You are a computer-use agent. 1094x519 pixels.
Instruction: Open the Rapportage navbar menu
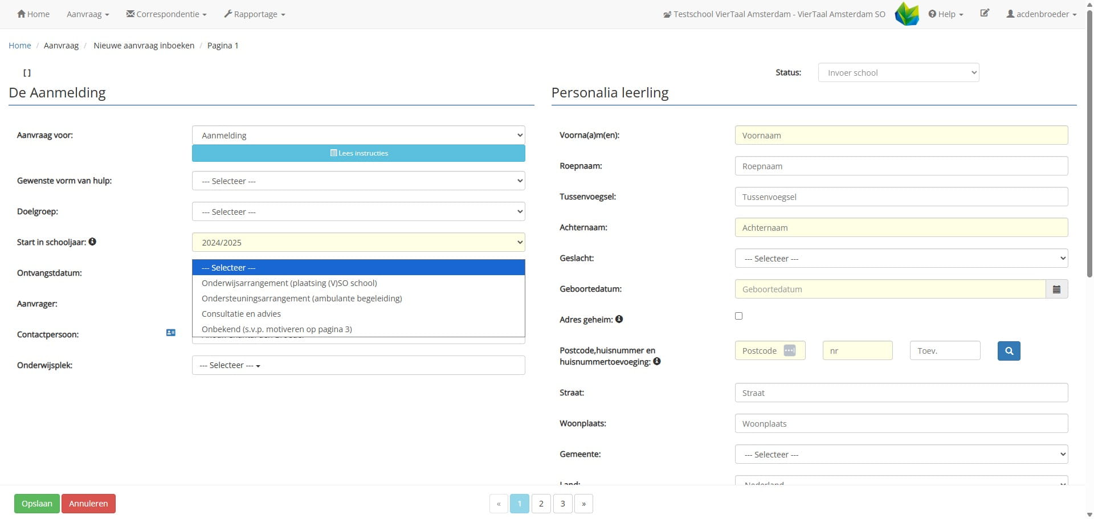coord(255,14)
